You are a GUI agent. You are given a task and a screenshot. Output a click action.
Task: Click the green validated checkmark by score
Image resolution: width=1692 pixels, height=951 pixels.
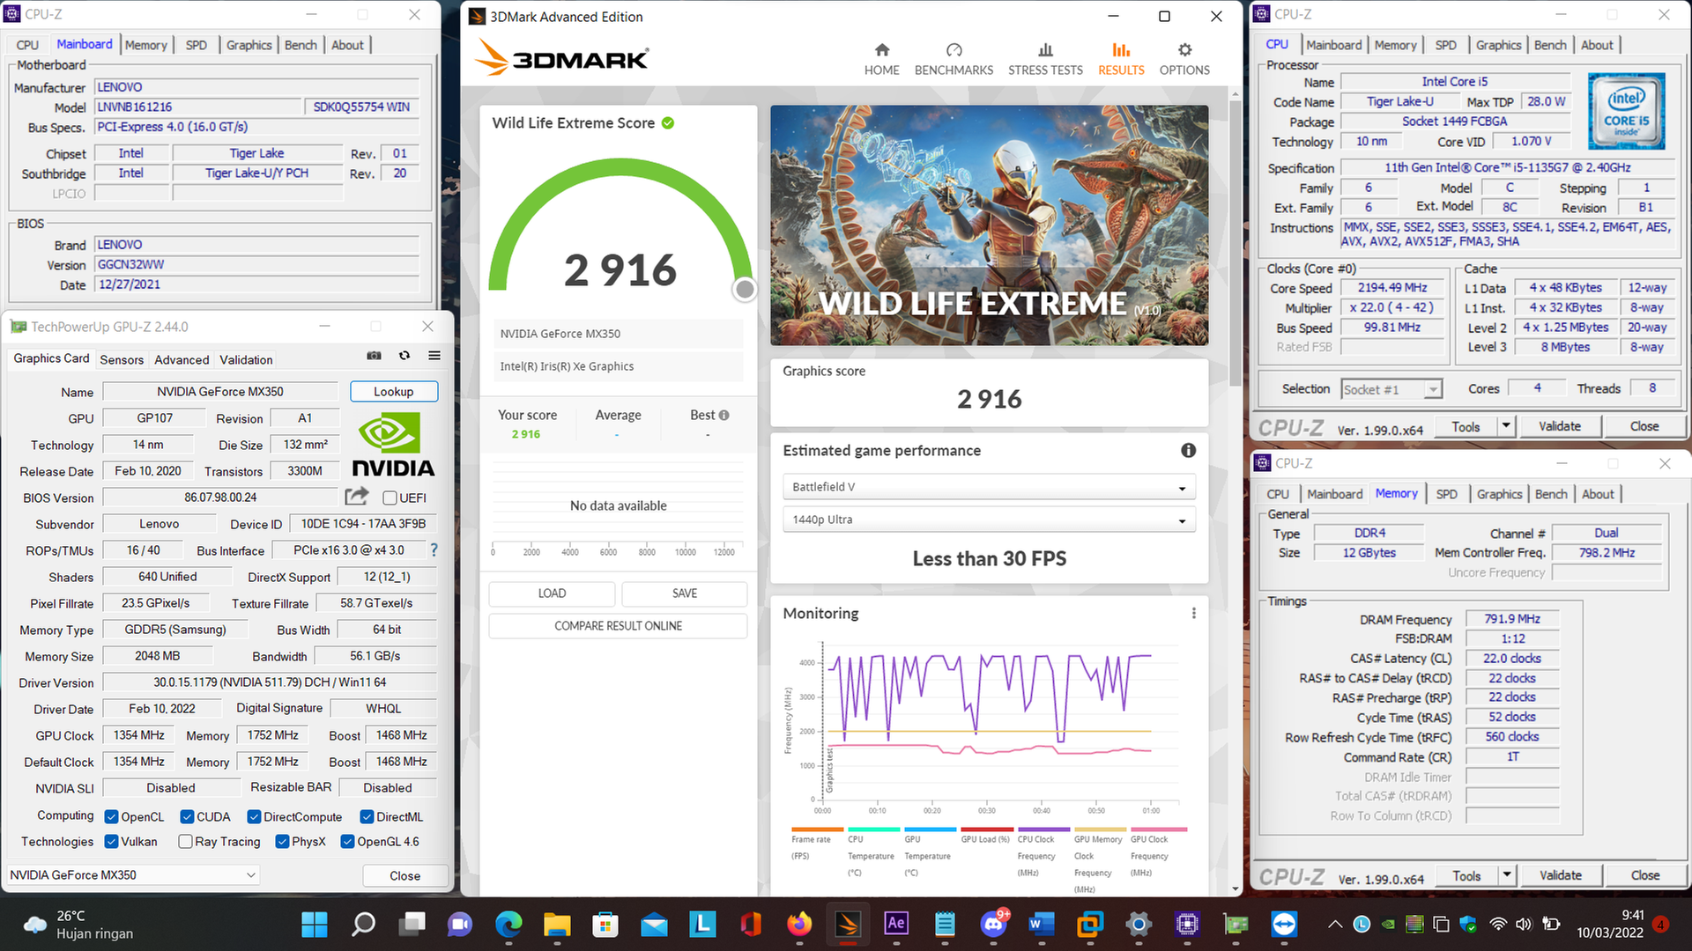pos(668,123)
